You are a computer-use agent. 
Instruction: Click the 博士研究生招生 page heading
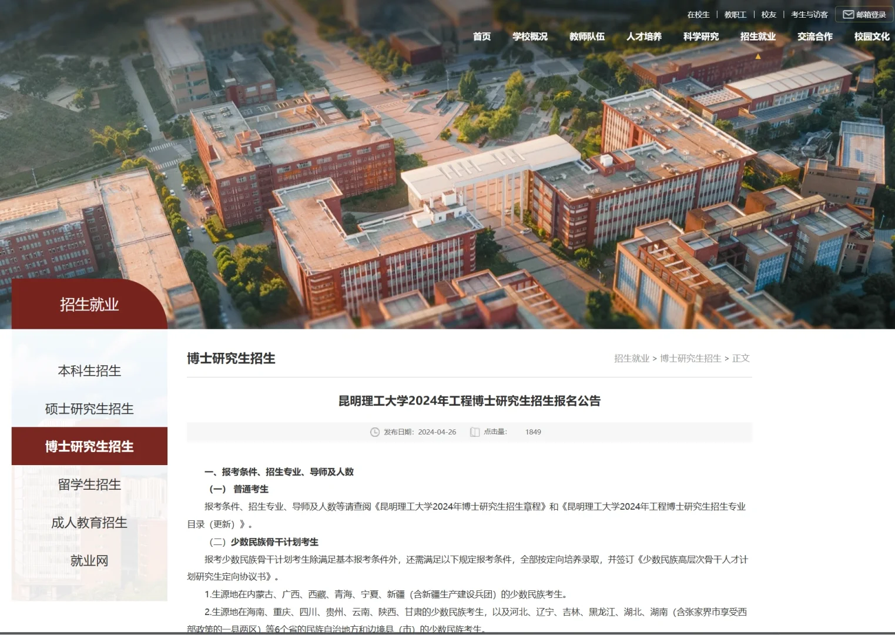point(231,359)
